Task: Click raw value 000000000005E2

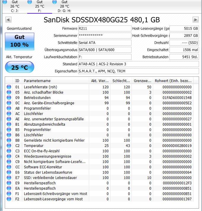Action: point(177,103)
